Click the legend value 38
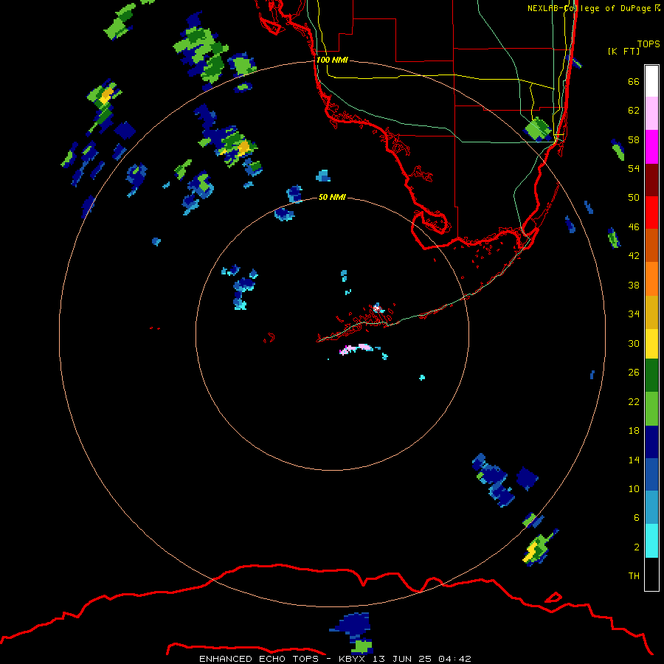 click(634, 285)
